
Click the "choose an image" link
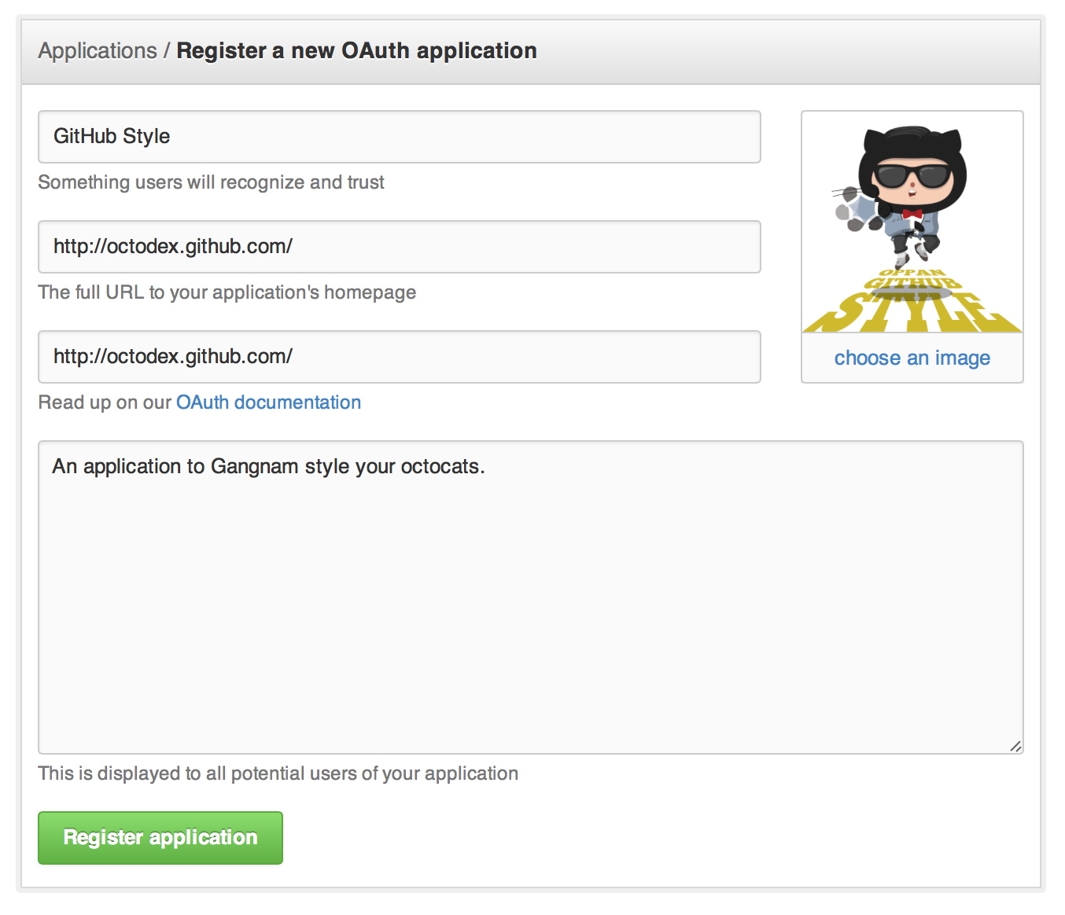tap(912, 358)
